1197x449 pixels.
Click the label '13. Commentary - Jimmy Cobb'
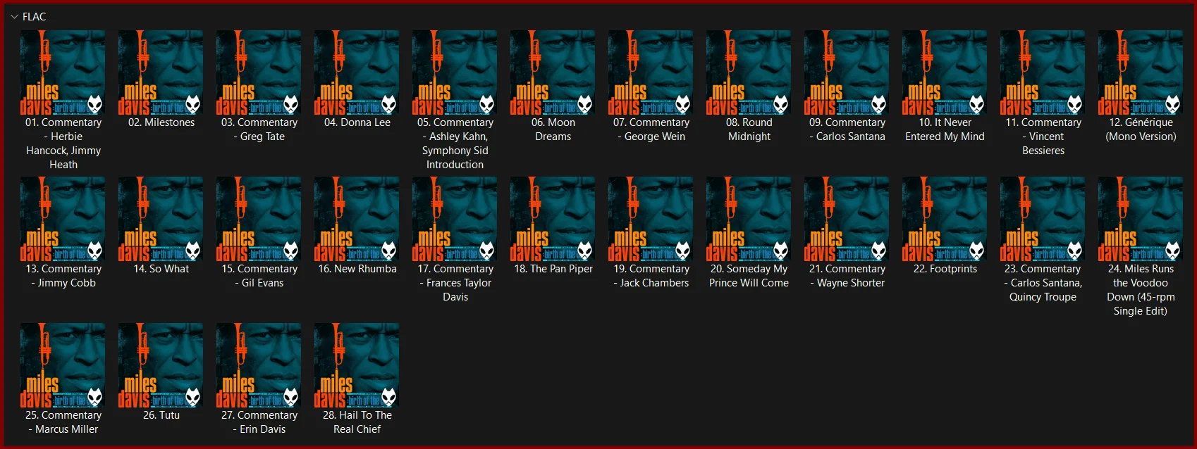click(x=63, y=276)
